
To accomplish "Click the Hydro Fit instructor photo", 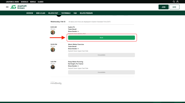I will pos(53,33).
